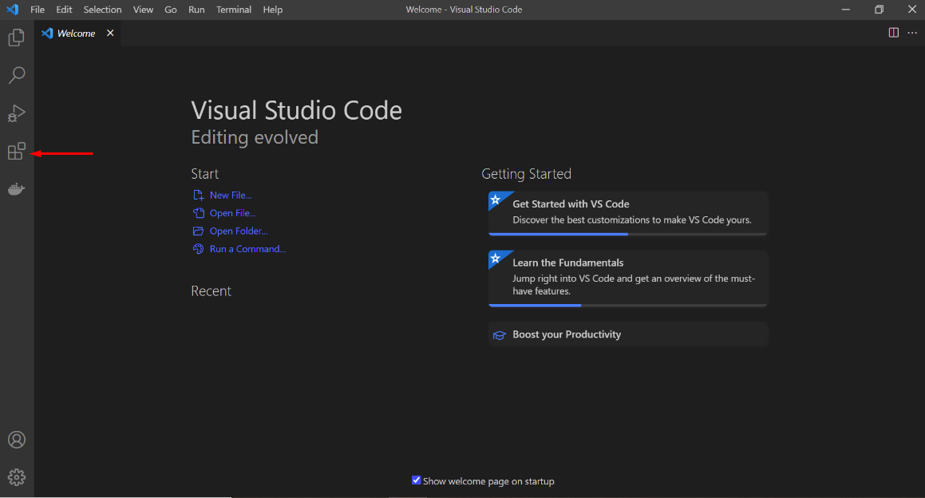
Task: Minimize the VS Code window
Action: [845, 10]
